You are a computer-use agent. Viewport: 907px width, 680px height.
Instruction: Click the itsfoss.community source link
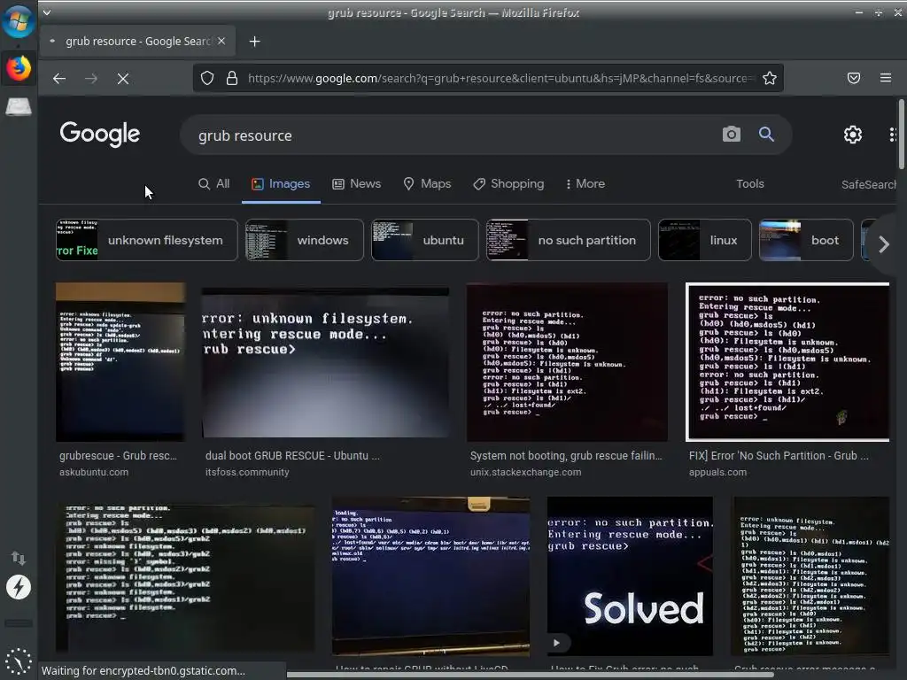[x=247, y=472]
